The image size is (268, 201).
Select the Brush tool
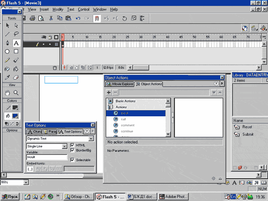(x=16, y=60)
